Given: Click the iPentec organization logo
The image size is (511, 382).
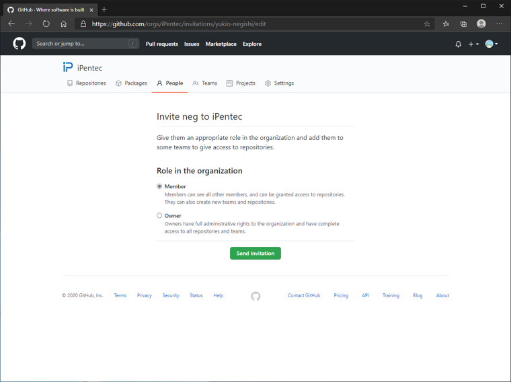Looking at the screenshot, I should [x=68, y=67].
